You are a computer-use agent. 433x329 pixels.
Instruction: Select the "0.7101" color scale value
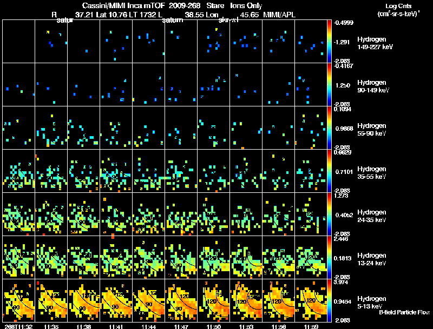[344, 172]
